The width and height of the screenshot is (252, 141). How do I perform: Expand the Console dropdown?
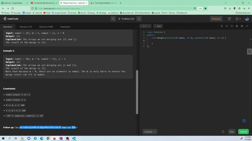coord(150,132)
